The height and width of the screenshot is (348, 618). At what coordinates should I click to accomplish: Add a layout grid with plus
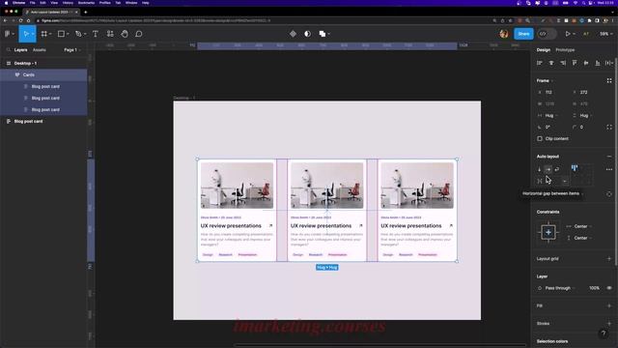609,259
